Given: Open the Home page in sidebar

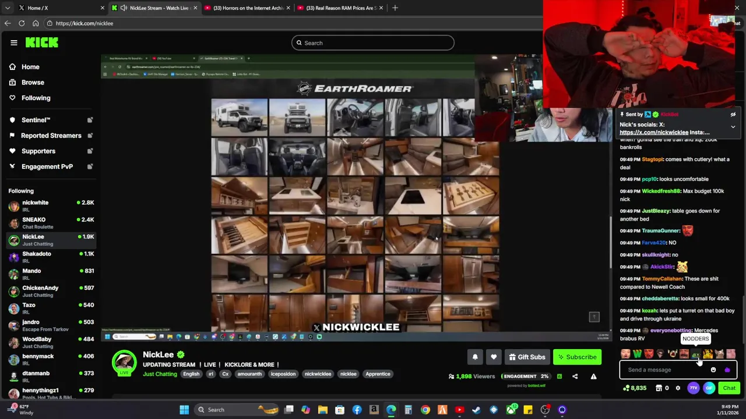Looking at the screenshot, I should pyautogui.click(x=30, y=67).
